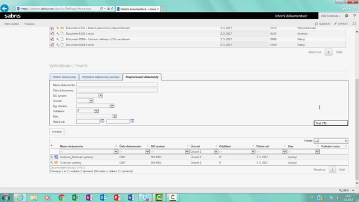
Task: Open Číslo dokumentu column filter dropdown
Action: click(x=147, y=151)
